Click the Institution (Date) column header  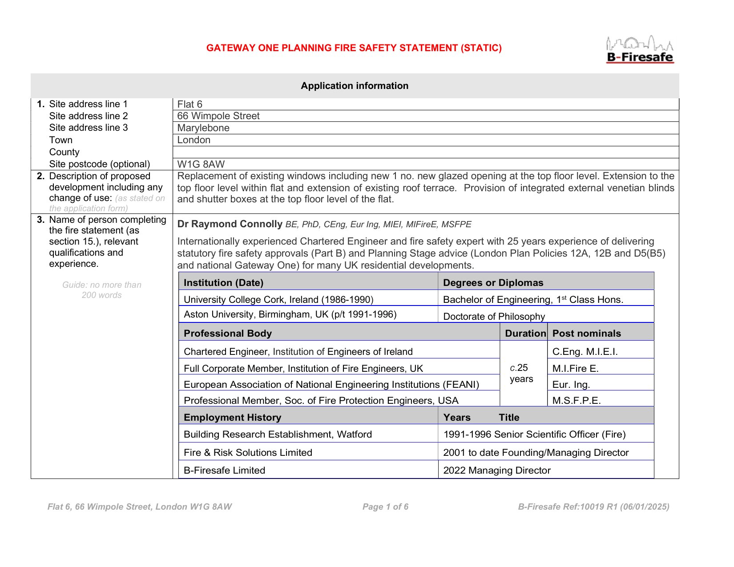[224, 283]
